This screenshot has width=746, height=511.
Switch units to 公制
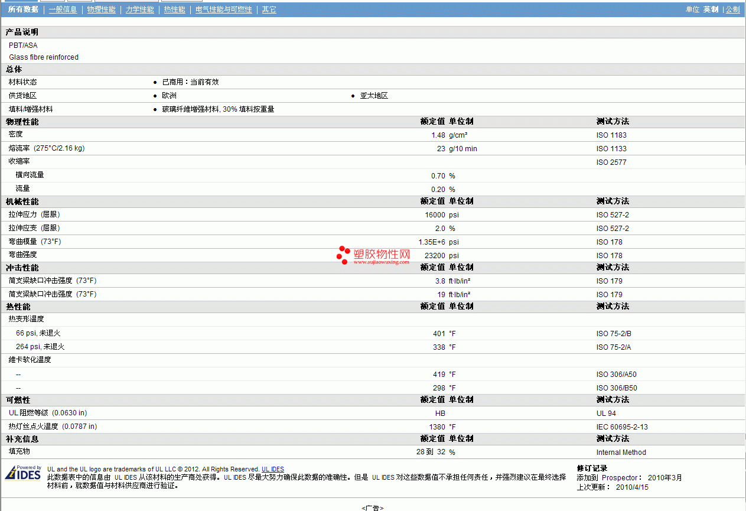coord(732,9)
